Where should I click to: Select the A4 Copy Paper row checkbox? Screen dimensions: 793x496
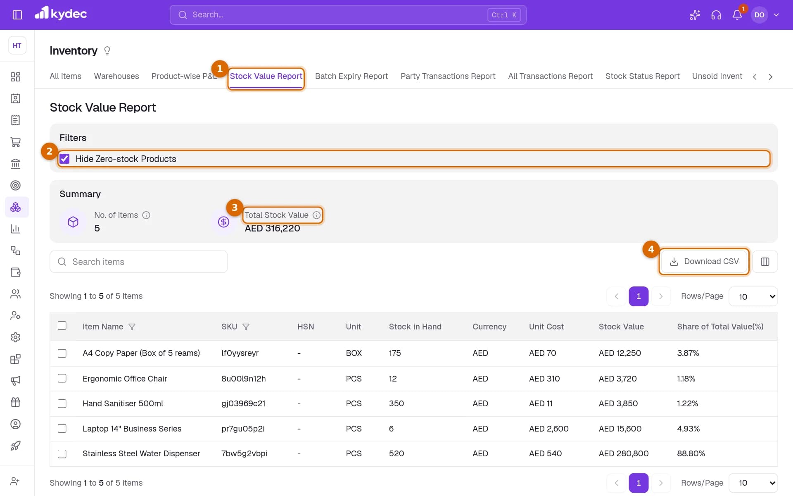[x=62, y=353]
